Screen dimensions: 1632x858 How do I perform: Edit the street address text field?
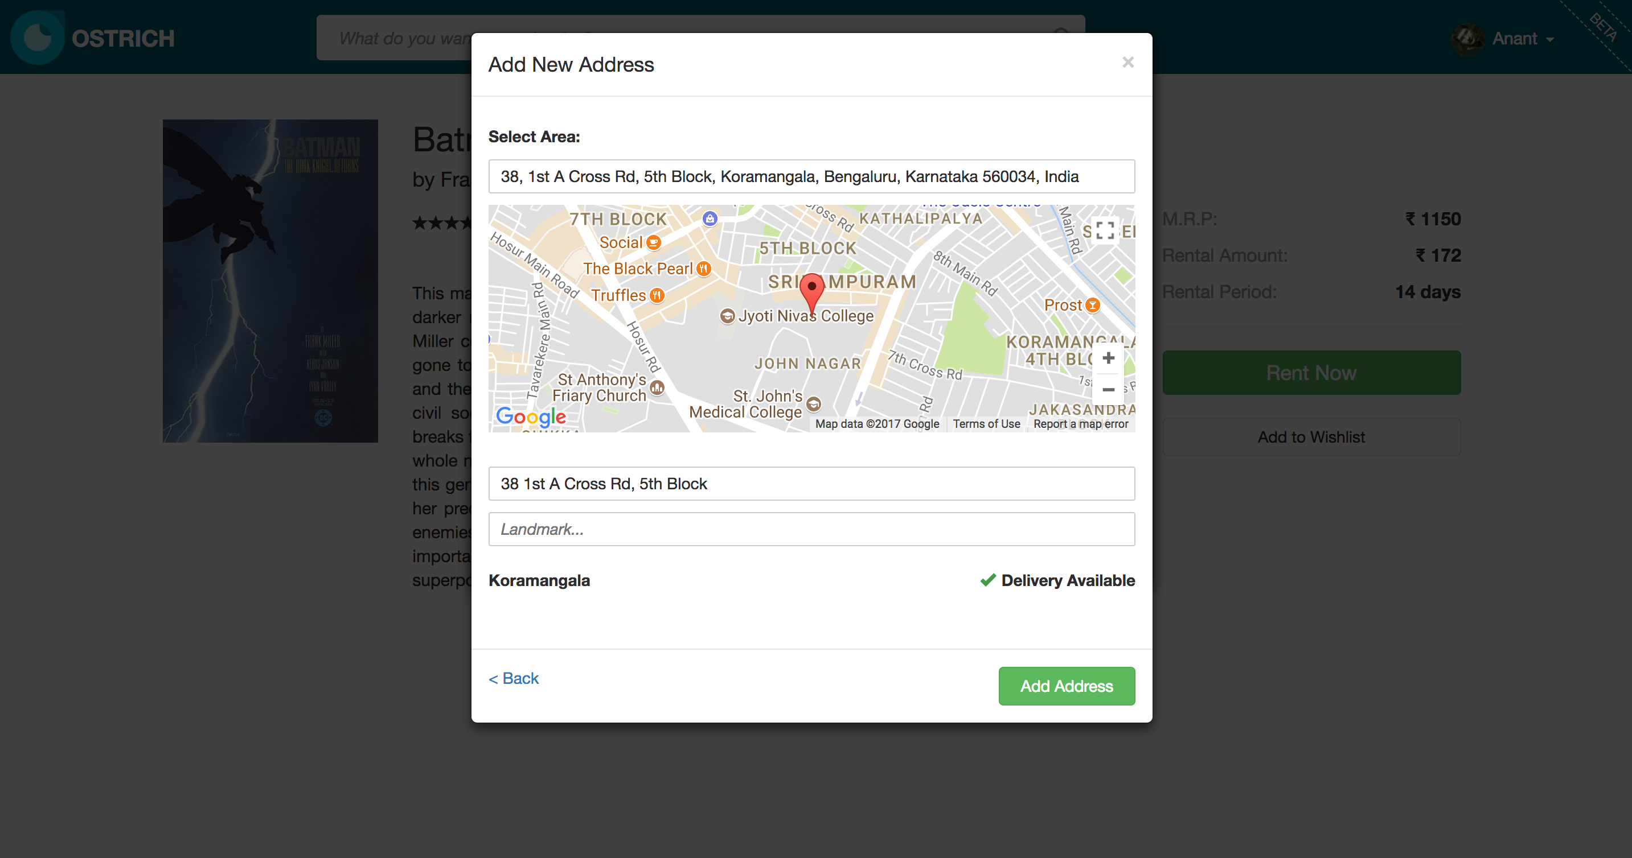click(811, 484)
